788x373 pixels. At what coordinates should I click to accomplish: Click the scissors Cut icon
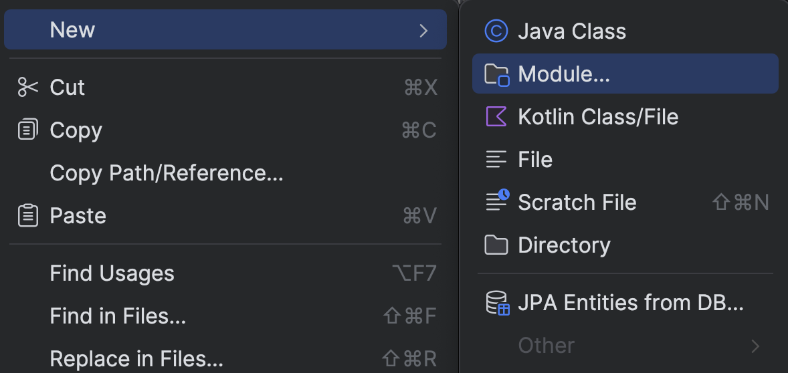point(28,88)
